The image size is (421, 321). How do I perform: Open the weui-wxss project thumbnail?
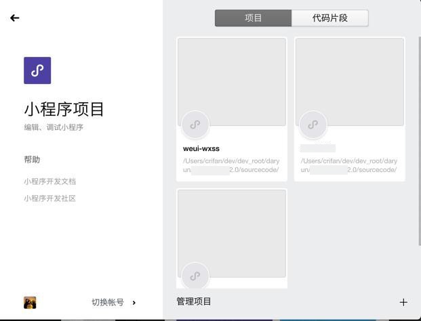click(x=232, y=82)
